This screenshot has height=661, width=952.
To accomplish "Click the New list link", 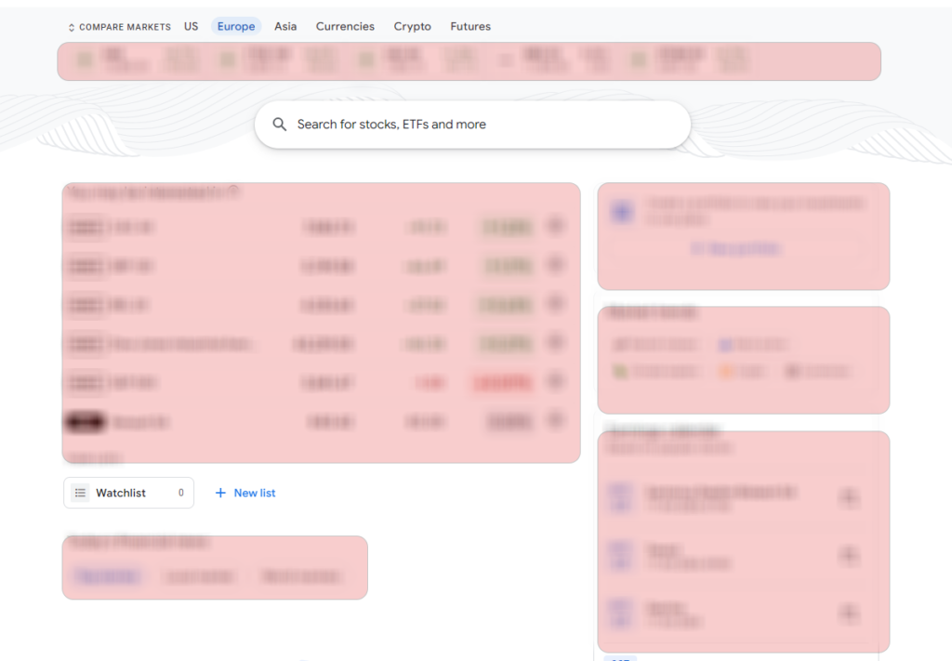I will tap(255, 493).
